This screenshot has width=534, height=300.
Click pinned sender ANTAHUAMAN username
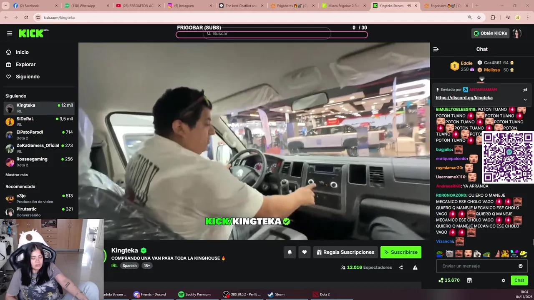click(x=483, y=90)
